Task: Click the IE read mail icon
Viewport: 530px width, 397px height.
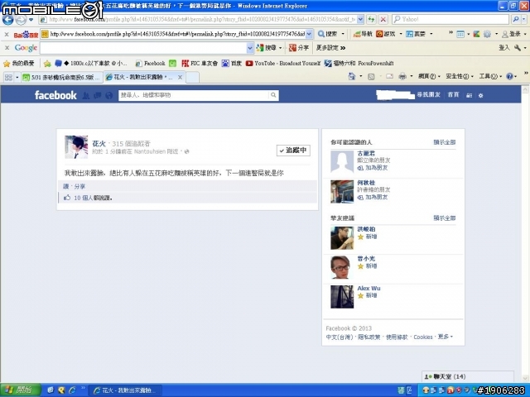Action: click(x=389, y=77)
